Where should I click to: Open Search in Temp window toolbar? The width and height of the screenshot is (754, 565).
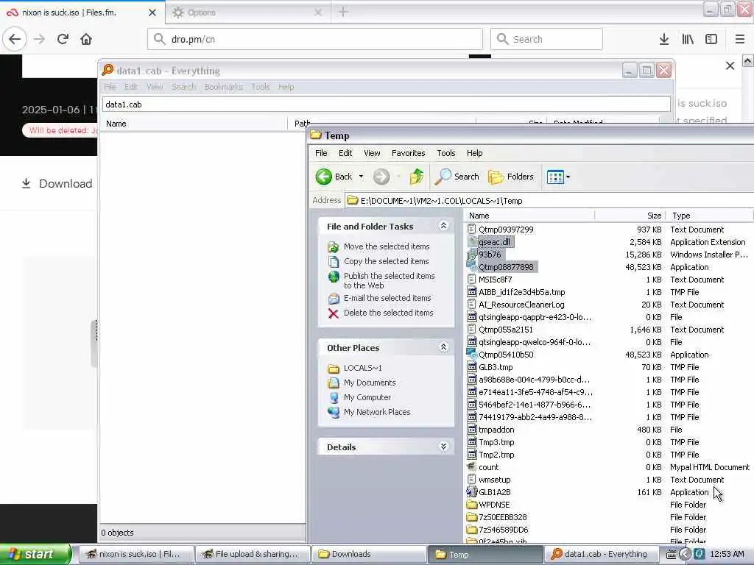pyautogui.click(x=457, y=177)
